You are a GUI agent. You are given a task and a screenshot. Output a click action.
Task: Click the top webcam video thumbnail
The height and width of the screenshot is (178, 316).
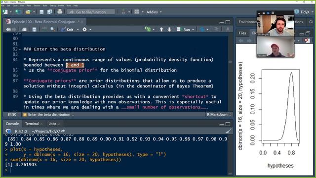[276, 25]
